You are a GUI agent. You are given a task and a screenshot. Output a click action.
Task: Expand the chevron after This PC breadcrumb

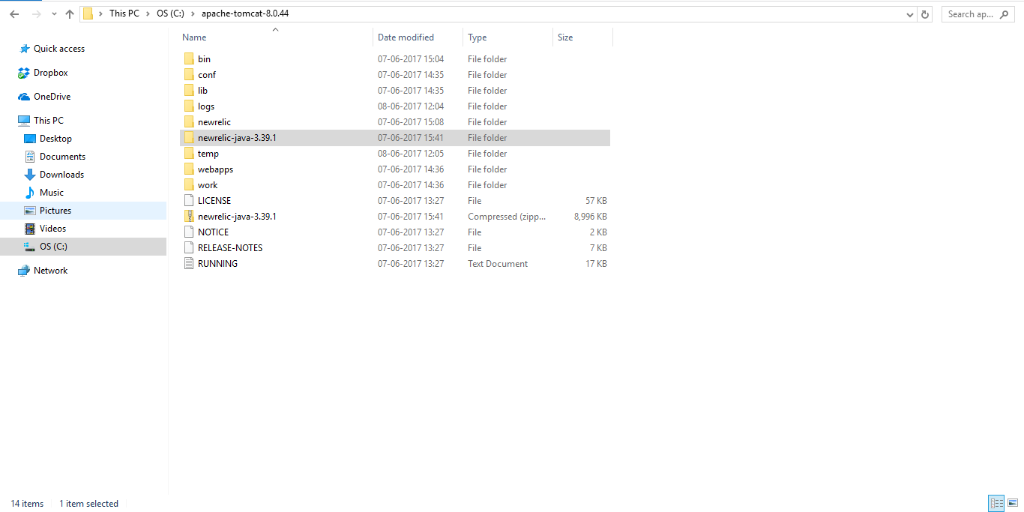[148, 13]
